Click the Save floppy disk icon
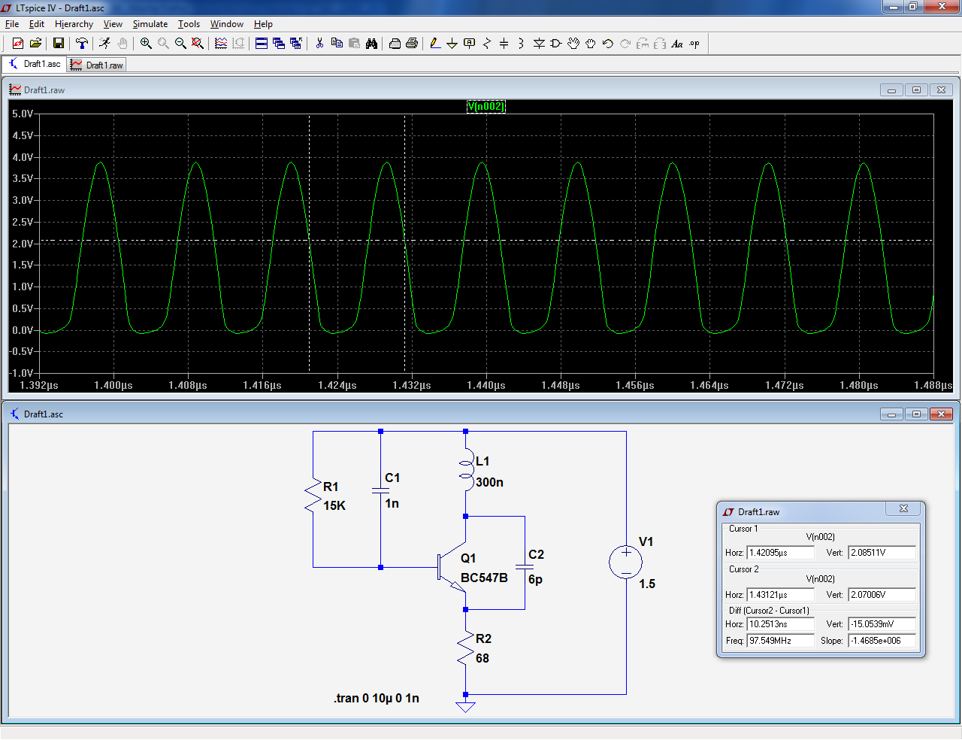Screen dimensions: 962x740 (58, 44)
